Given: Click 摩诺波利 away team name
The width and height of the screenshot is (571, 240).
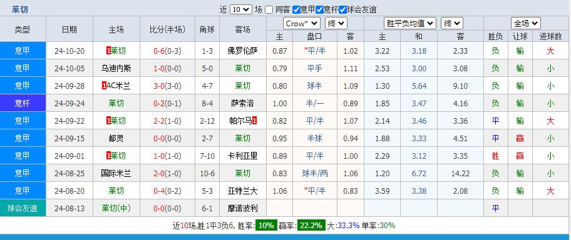Looking at the screenshot, I should pos(242,208).
